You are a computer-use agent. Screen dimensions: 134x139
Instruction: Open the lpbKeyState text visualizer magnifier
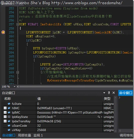coord(99,117)
